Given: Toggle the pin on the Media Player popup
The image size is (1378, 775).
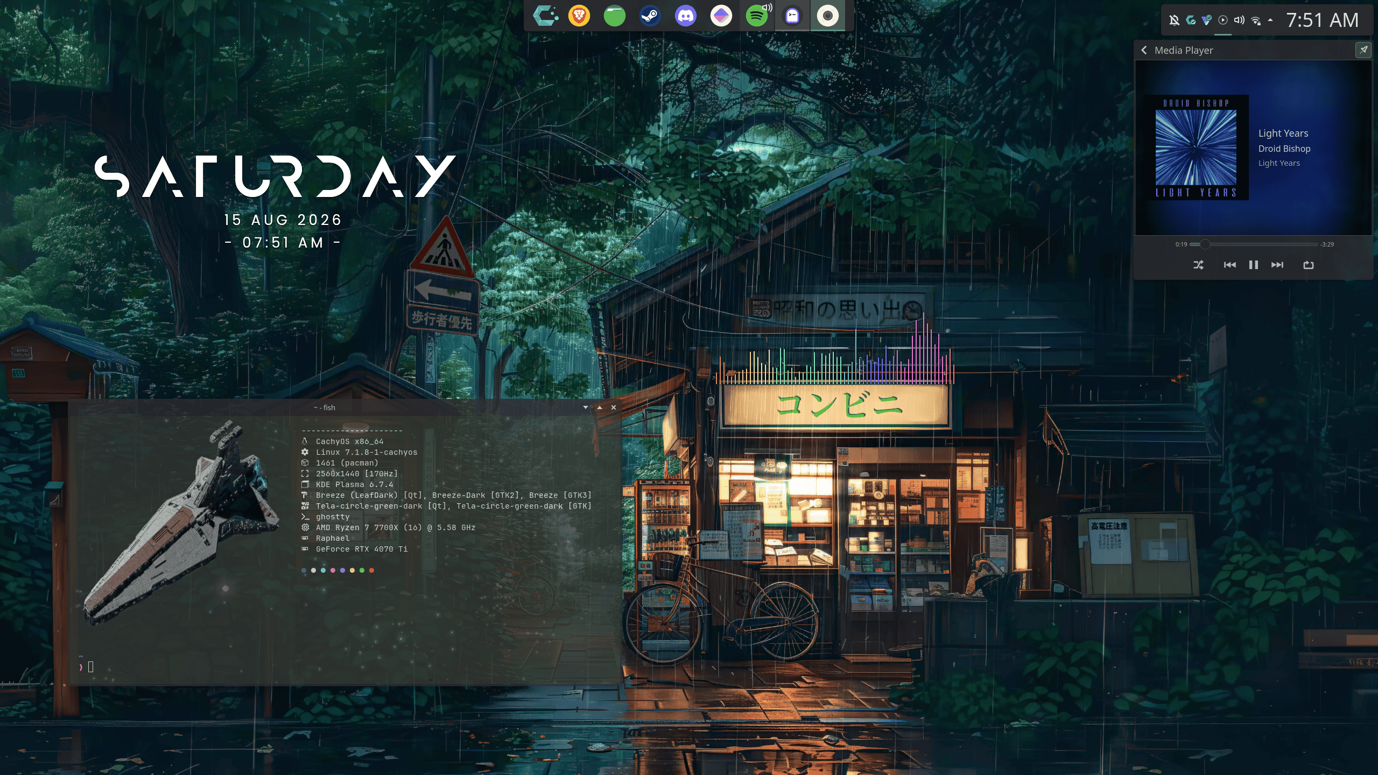Looking at the screenshot, I should pos(1363,50).
